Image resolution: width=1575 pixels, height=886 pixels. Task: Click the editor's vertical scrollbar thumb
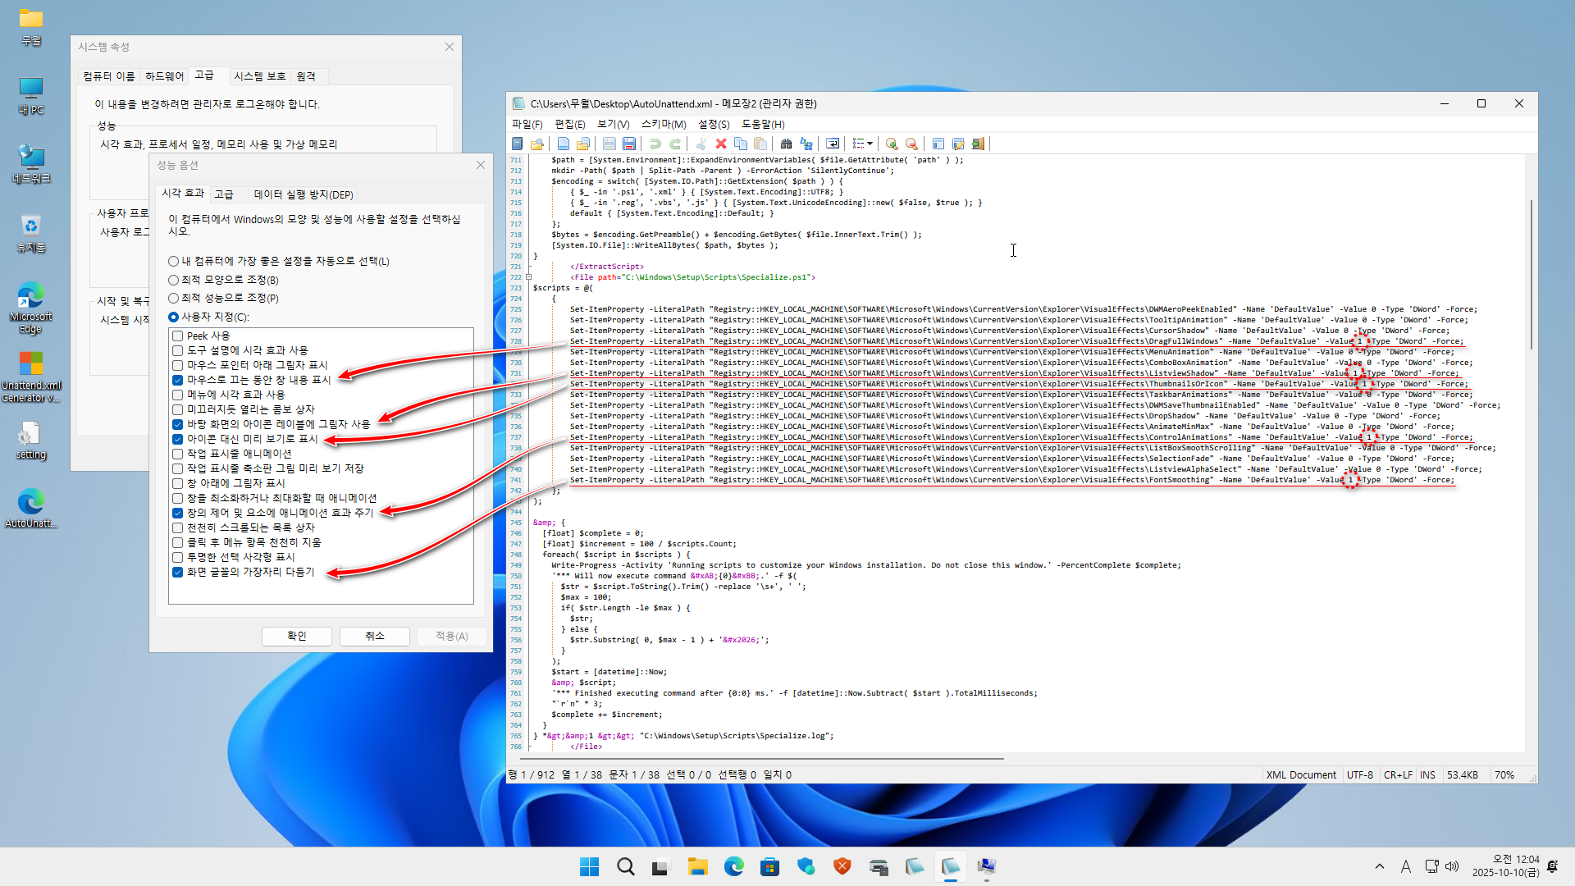point(1531,275)
